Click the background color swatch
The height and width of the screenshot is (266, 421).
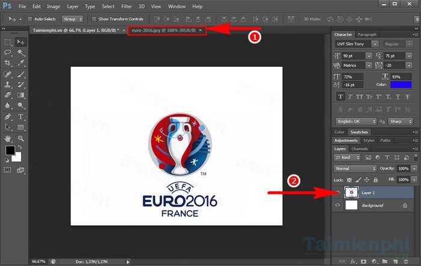(x=17, y=158)
